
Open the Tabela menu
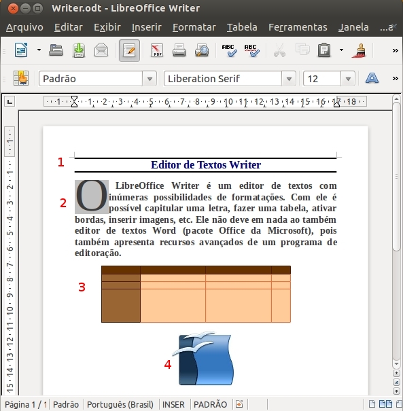(x=242, y=27)
